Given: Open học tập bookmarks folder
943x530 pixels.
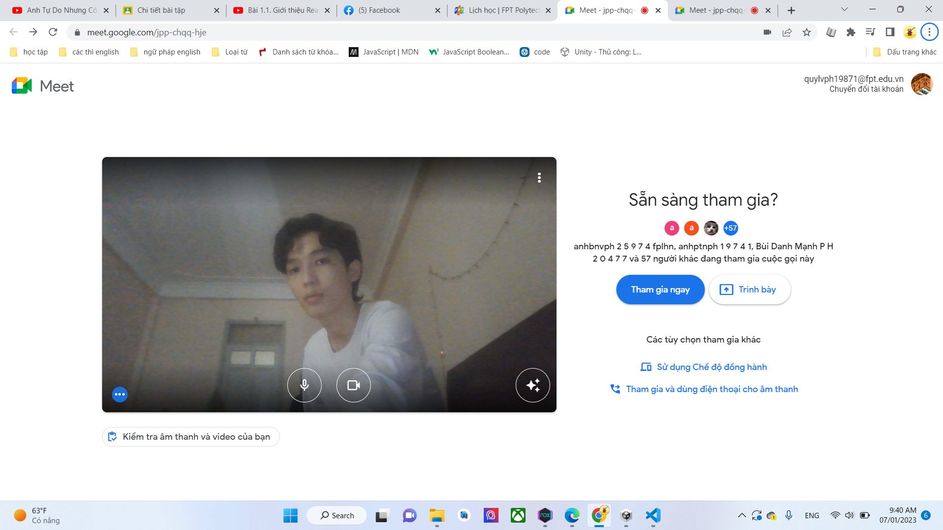Looking at the screenshot, I should (x=29, y=52).
